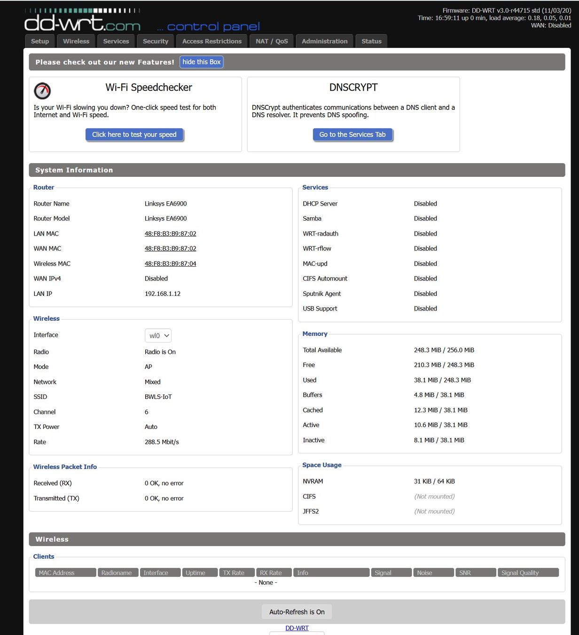Click the Free memory value 210.3 MiB
579x635 pixels.
(x=444, y=365)
